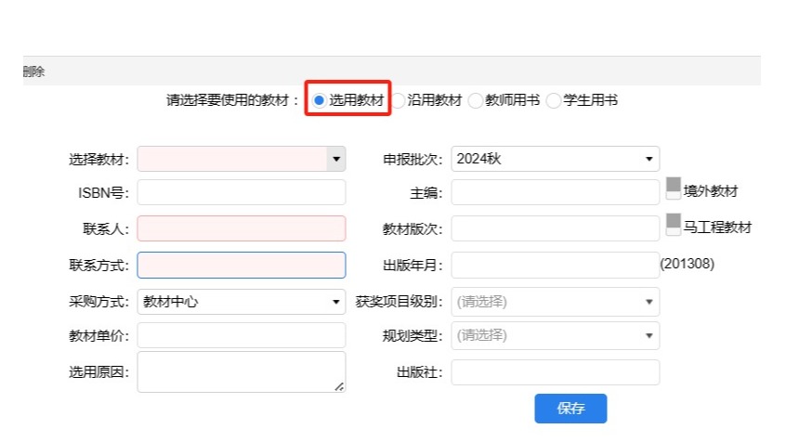Enable the 马工程教材 checkbox

[x=674, y=226]
